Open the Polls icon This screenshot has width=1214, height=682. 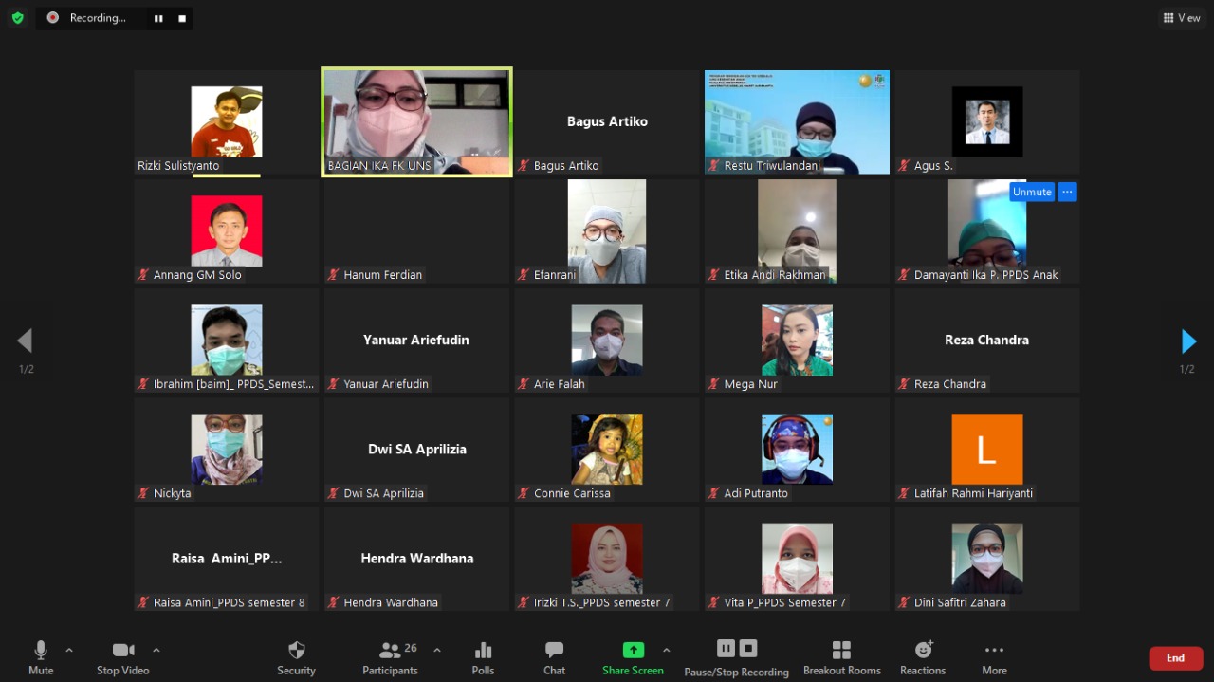coord(483,651)
